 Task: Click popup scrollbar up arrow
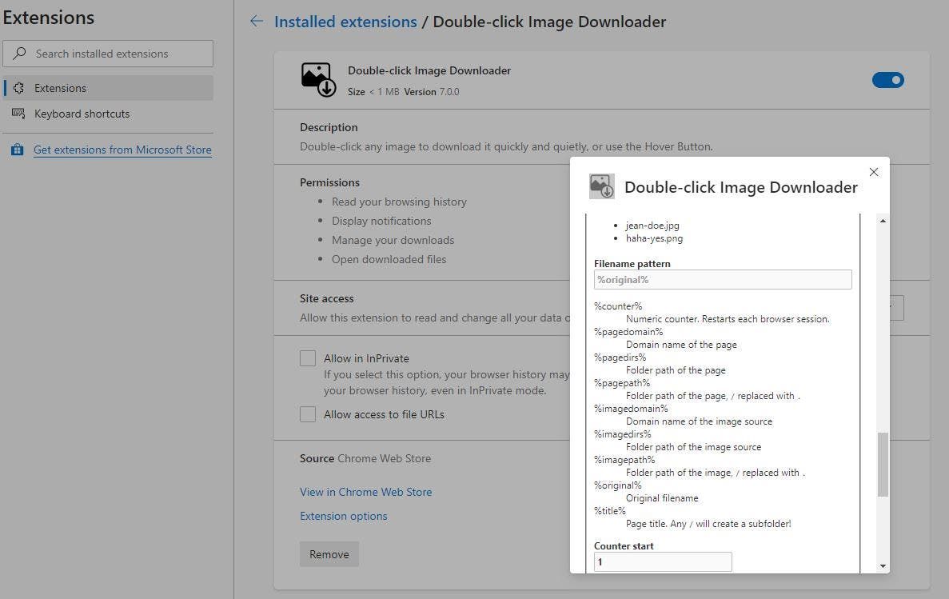[883, 221]
